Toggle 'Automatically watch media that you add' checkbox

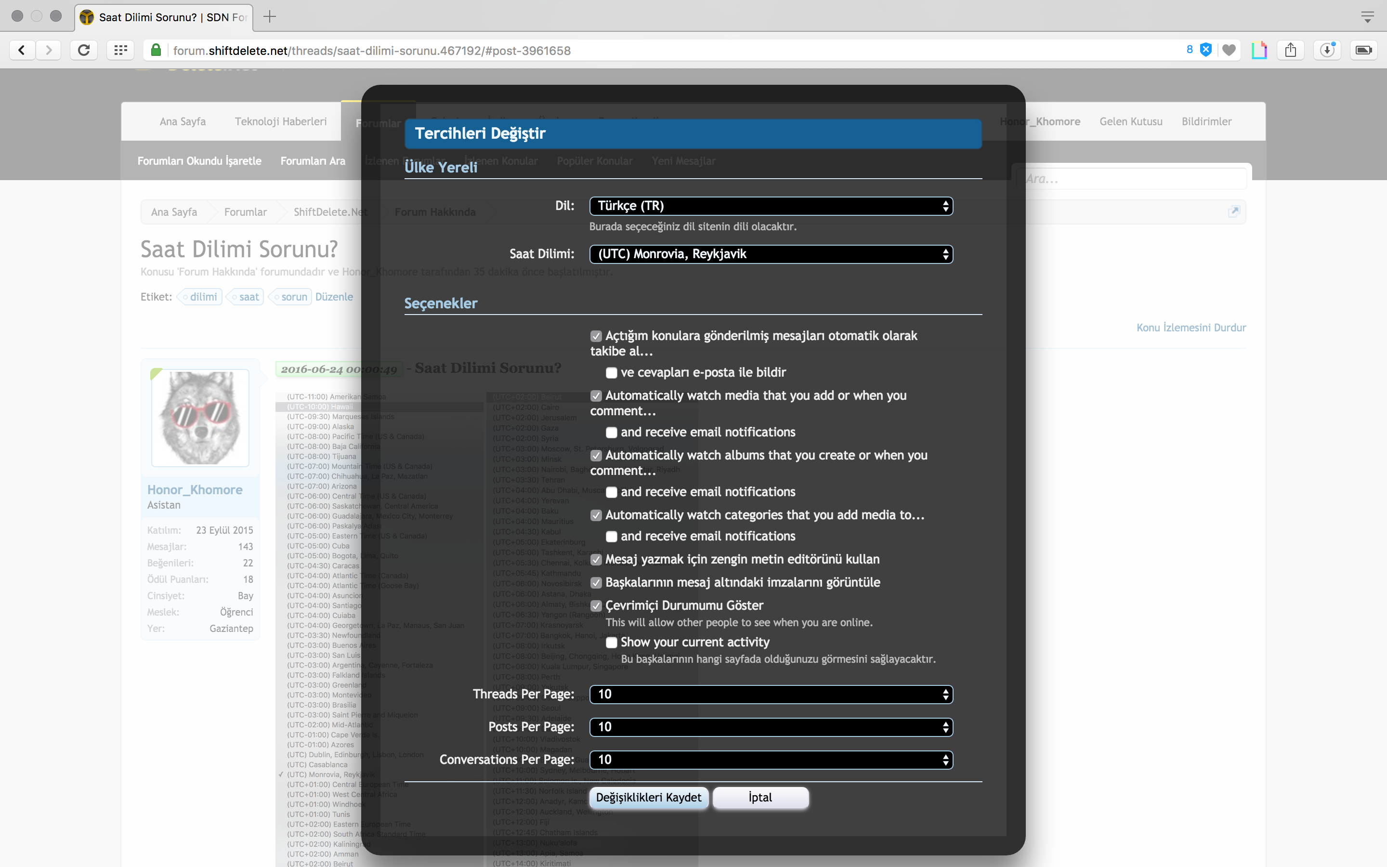596,395
